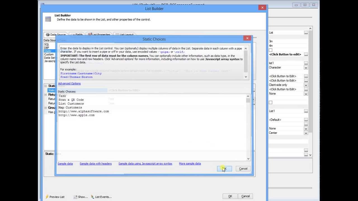Click the 4in property value
Image resolution: width=358 pixels, height=201 pixels.
pyautogui.click(x=271, y=46)
